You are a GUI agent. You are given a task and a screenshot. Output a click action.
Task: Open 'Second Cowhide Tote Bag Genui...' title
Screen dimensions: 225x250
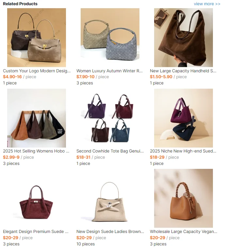[110, 151]
